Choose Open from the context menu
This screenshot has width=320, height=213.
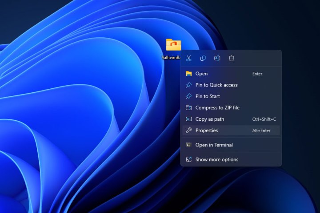(x=201, y=74)
